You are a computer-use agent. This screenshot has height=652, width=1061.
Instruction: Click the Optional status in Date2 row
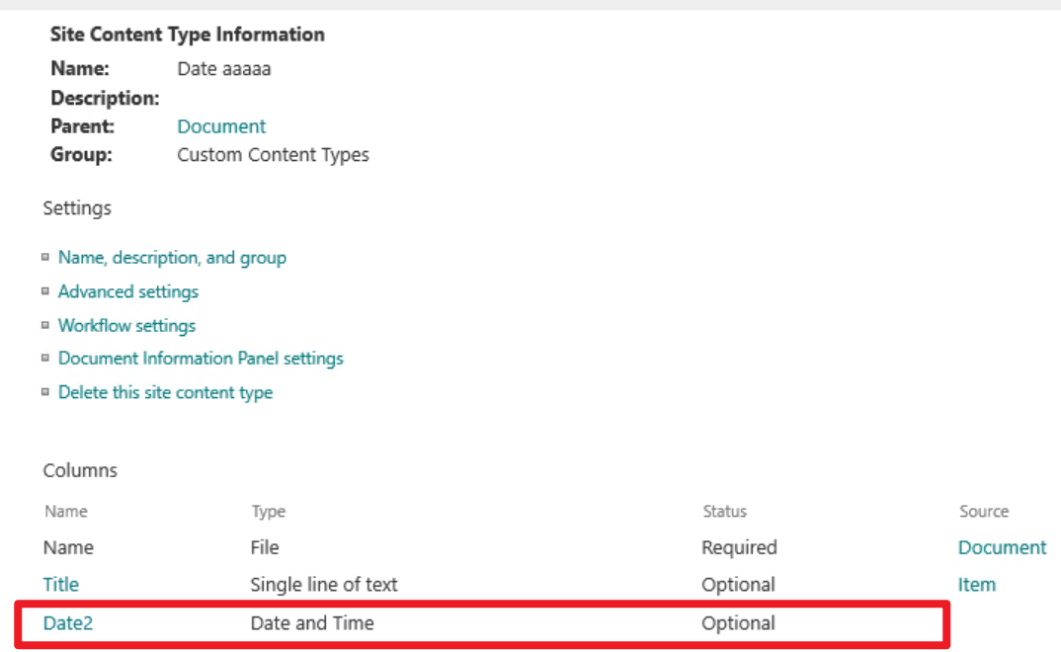pyautogui.click(x=738, y=623)
